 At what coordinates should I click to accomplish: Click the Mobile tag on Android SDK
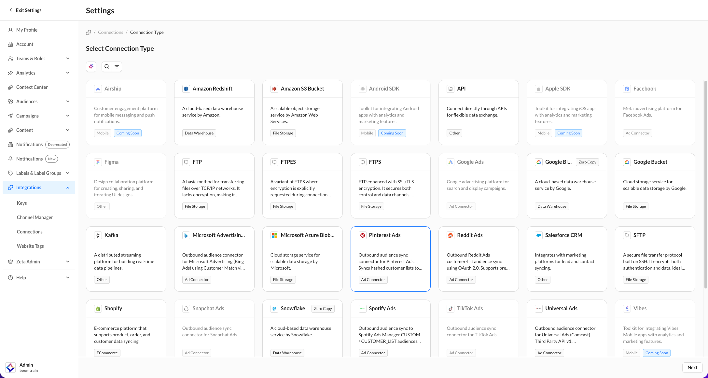(367, 133)
